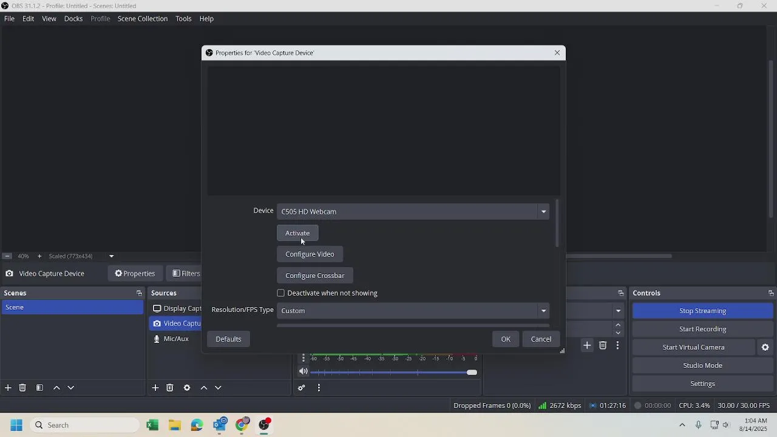Open mixer channel options dots by meter
Screen dimensions: 777x437
[x=304, y=358]
